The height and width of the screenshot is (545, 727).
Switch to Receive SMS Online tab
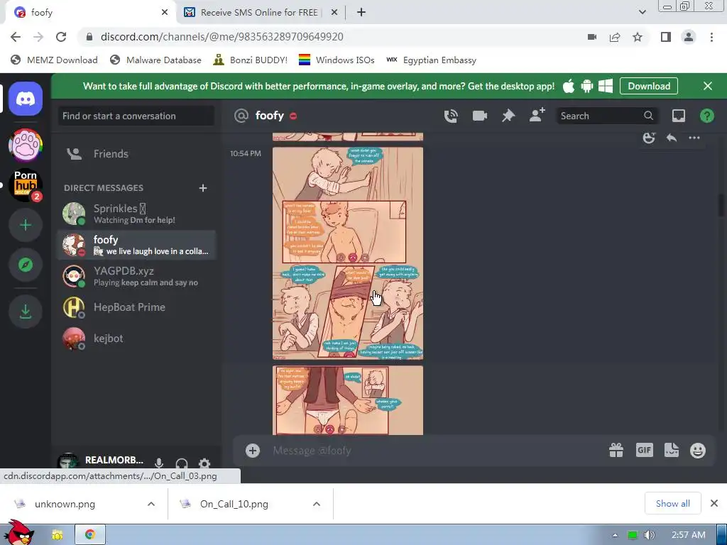[x=261, y=12]
